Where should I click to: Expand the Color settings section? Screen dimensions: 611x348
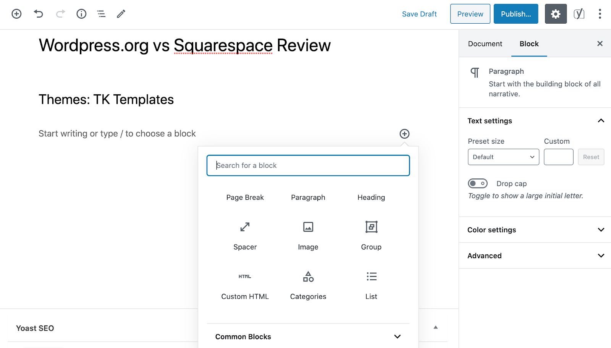(x=535, y=230)
